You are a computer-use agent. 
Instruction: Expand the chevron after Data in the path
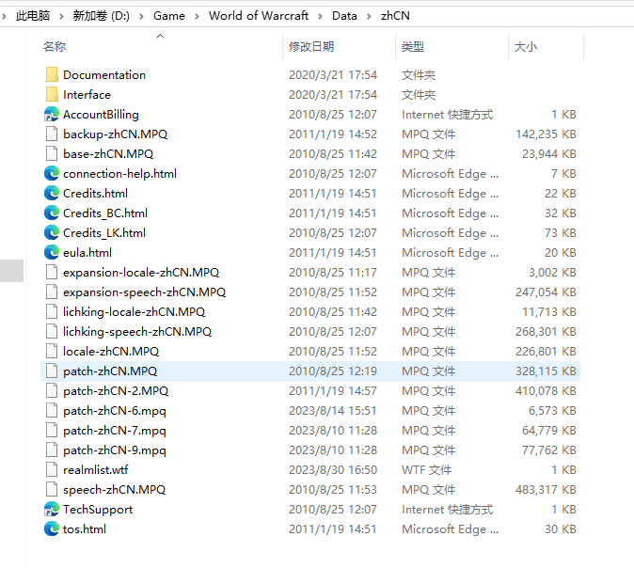click(369, 16)
